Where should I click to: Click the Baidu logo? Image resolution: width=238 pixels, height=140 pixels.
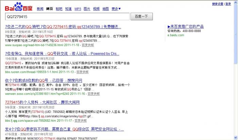(19, 7)
